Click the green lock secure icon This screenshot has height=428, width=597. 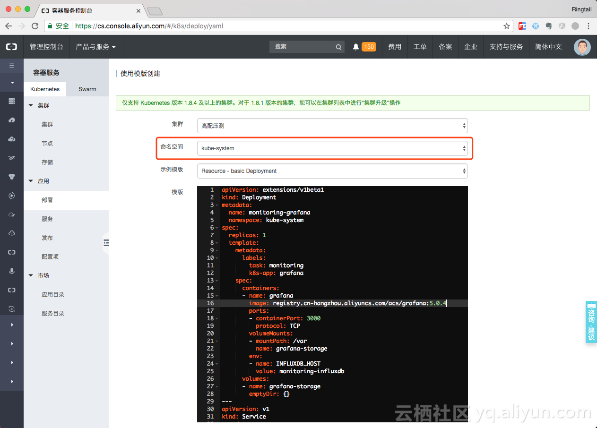(50, 26)
